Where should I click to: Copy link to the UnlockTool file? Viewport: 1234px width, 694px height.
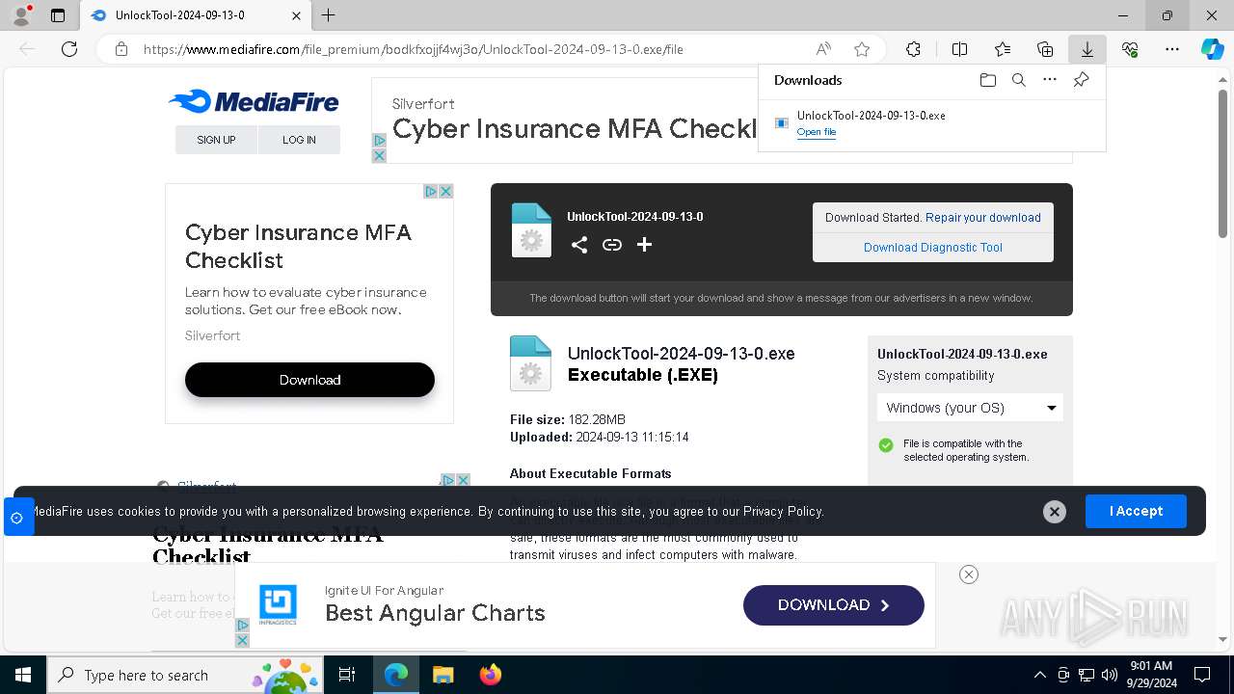pyautogui.click(x=611, y=245)
